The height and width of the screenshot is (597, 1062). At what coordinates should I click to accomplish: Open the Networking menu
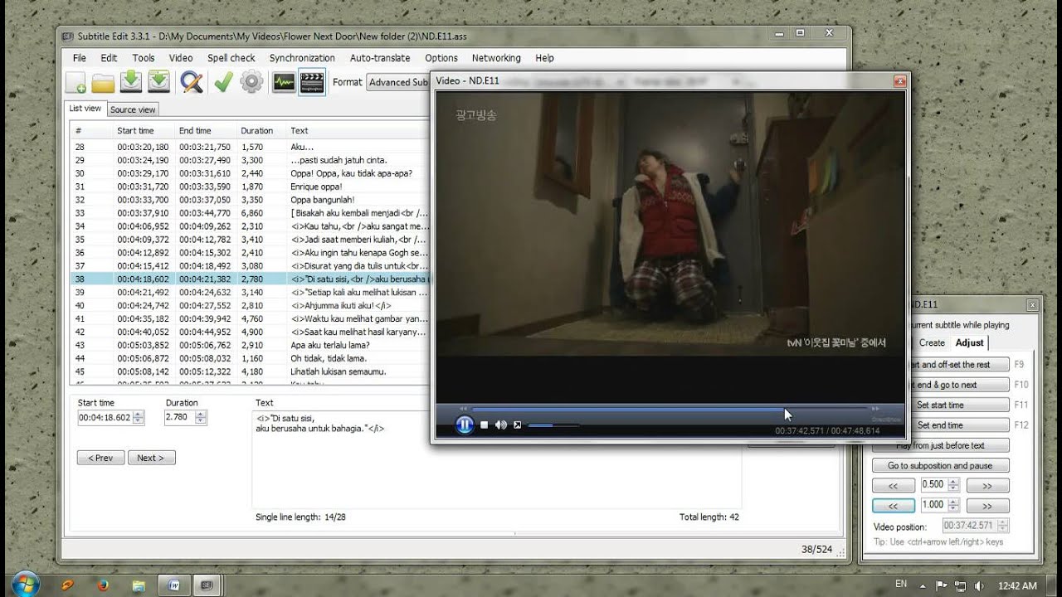click(496, 58)
